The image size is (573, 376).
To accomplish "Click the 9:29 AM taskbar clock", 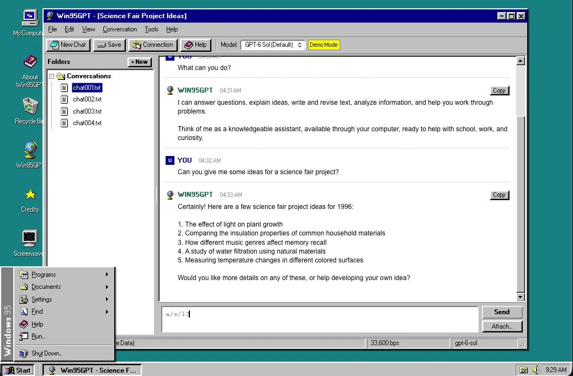I will [555, 370].
